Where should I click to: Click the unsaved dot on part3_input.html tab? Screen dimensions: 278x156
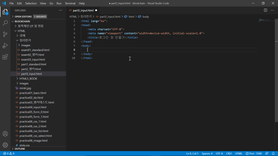click(x=96, y=10)
